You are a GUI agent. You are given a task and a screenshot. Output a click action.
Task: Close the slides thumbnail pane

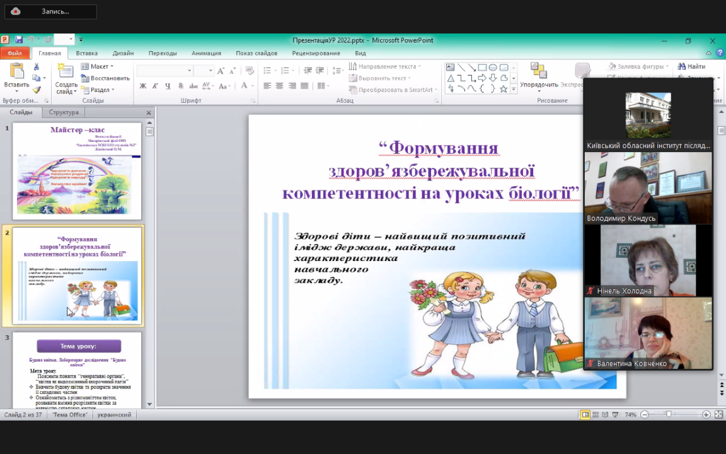pos(149,113)
